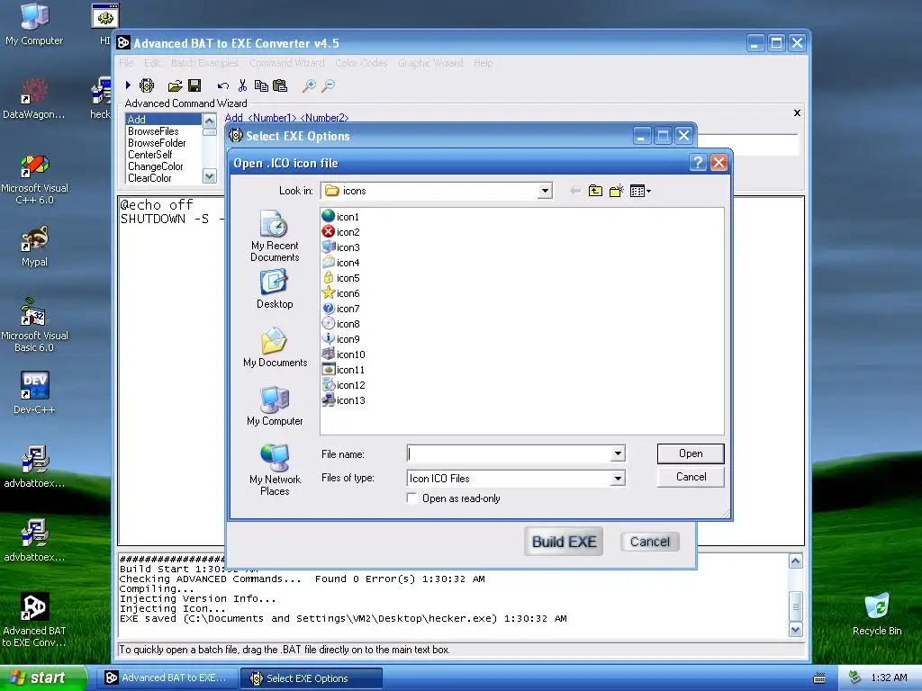
Task: Open the File menu in main window
Action: click(126, 63)
